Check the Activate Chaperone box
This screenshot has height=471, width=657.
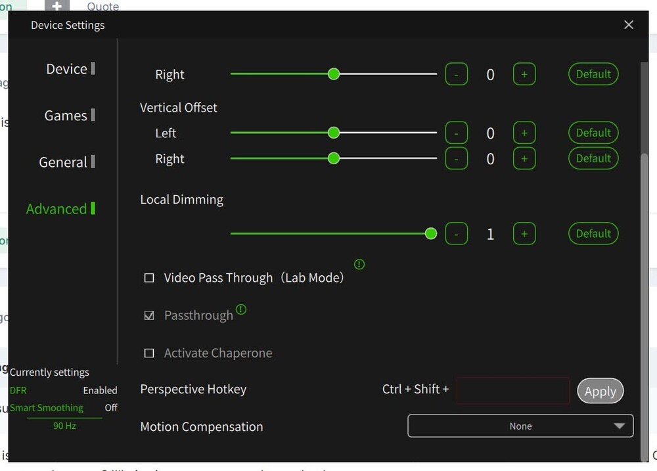[149, 353]
